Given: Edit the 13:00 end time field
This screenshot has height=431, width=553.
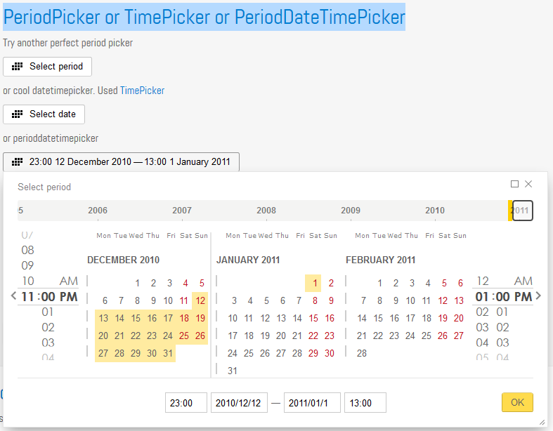Looking at the screenshot, I should (x=365, y=403).
